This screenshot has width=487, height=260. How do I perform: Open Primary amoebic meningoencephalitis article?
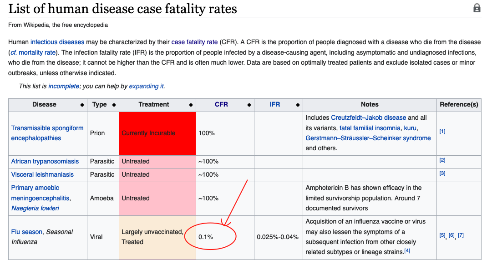click(41, 193)
